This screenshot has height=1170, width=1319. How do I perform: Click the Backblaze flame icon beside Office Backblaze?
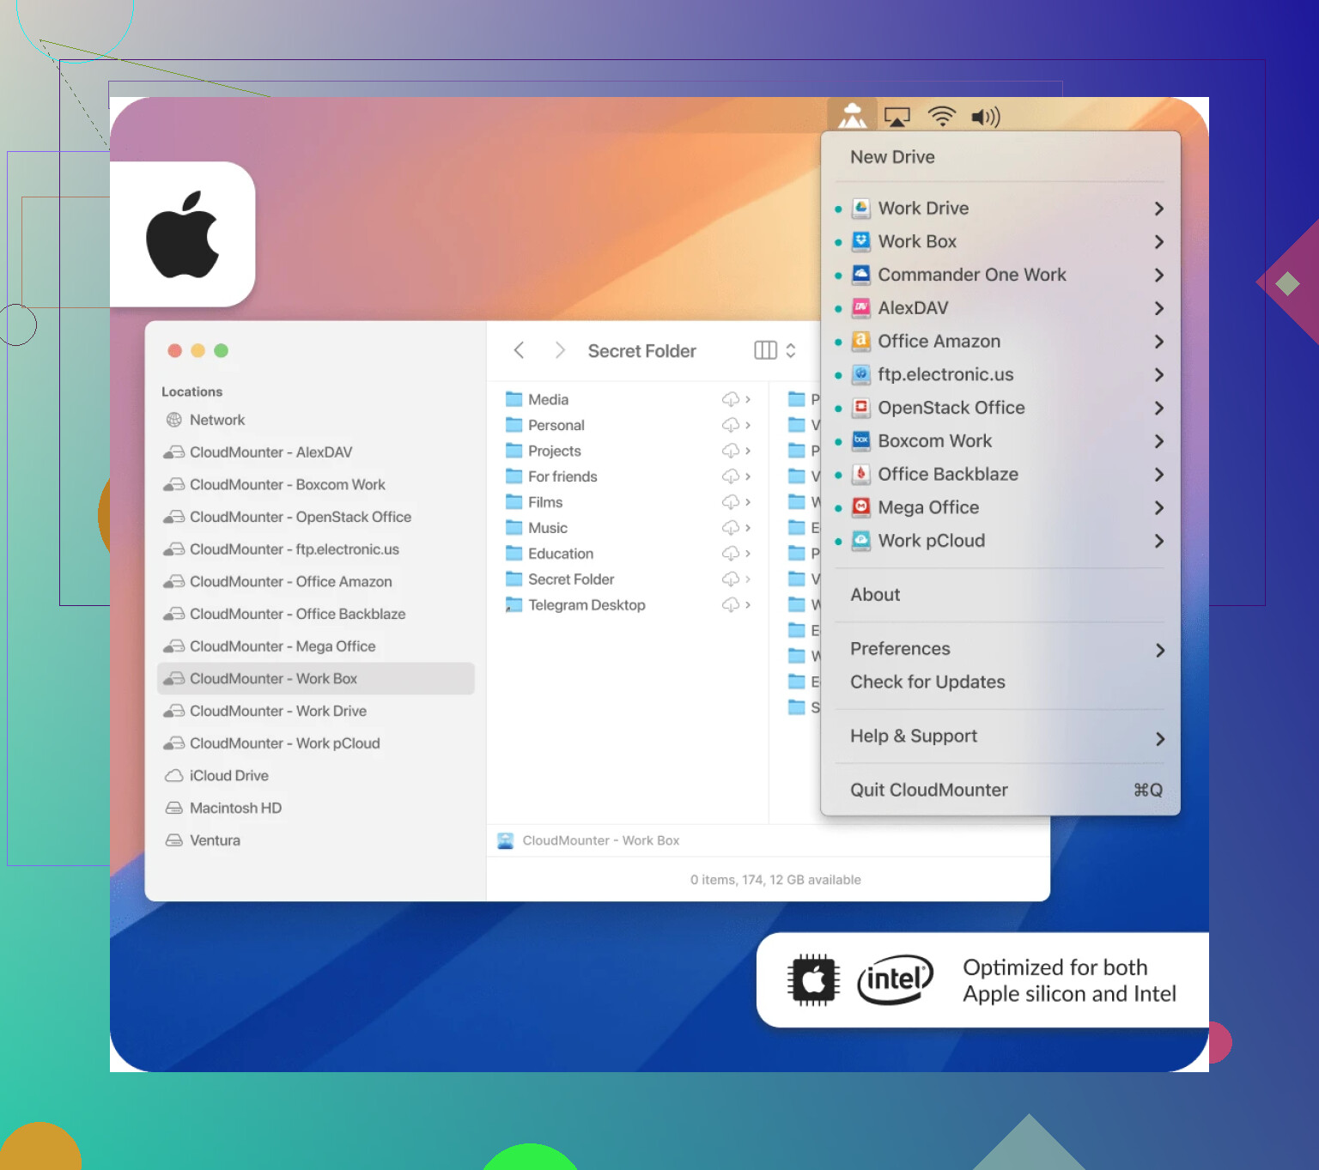click(861, 474)
